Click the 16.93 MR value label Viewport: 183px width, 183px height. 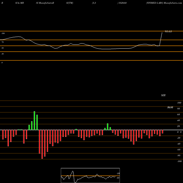click(x=170, y=108)
